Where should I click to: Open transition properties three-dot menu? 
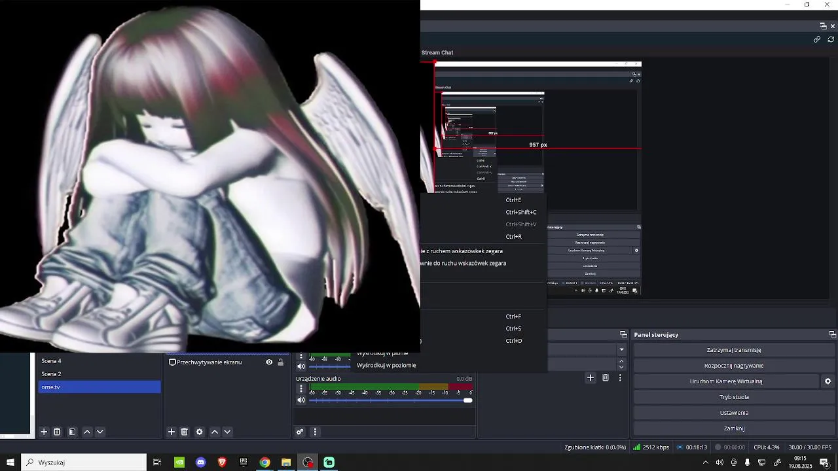point(620,377)
